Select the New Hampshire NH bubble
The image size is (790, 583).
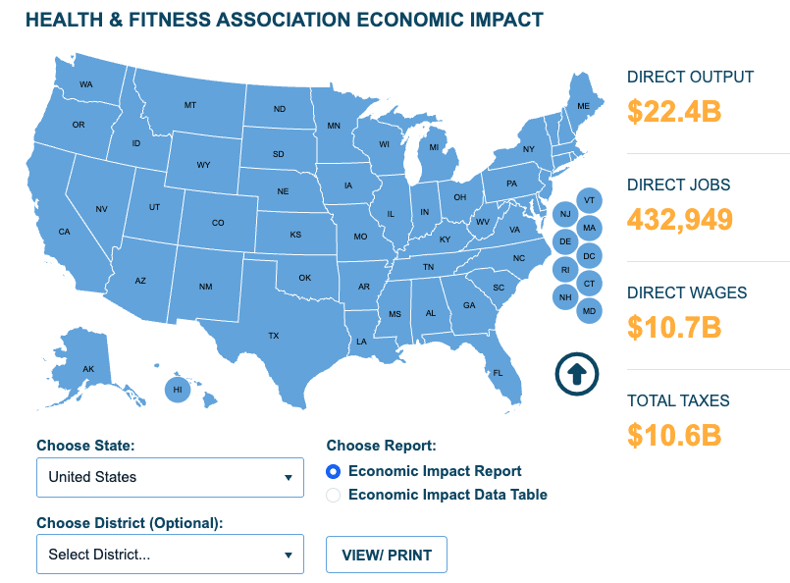pos(565,297)
